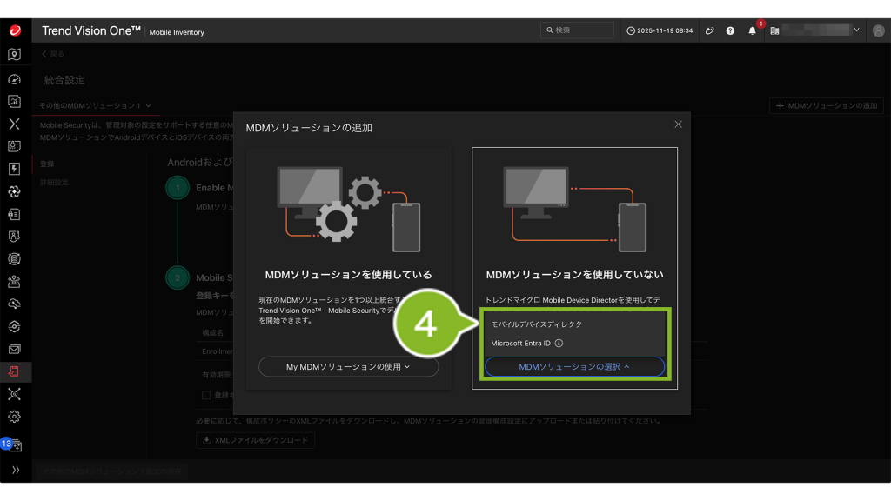891x501 pixels.
Task: Select the Microsoft Entra ID option
Action: pyautogui.click(x=522, y=344)
